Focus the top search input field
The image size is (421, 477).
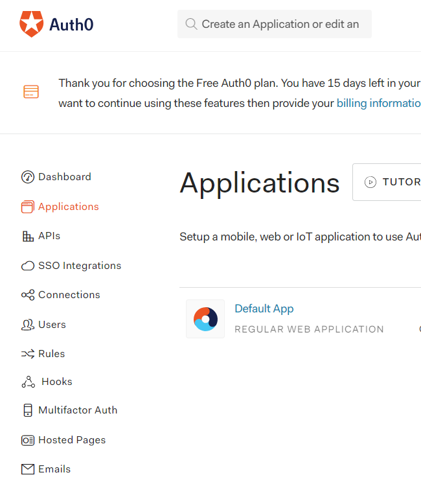(275, 24)
